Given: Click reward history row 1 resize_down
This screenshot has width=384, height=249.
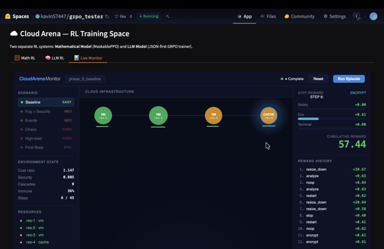Looking at the screenshot, I should tap(333, 169).
